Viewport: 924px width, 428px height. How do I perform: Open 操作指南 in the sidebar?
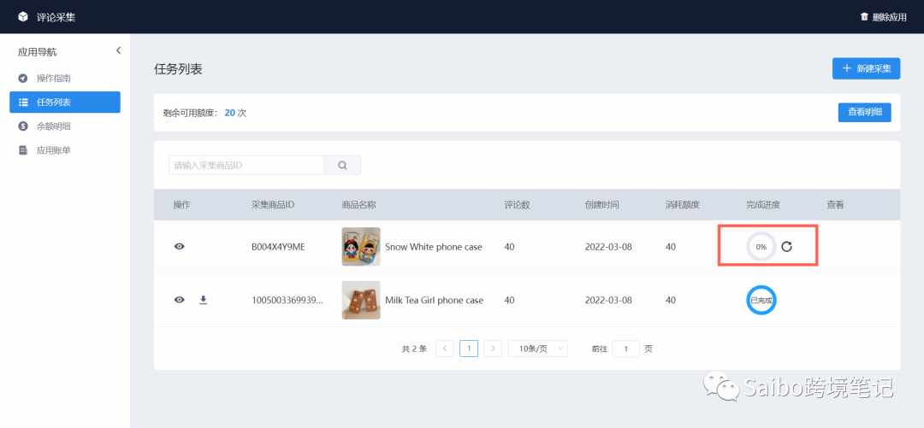pyautogui.click(x=65, y=79)
